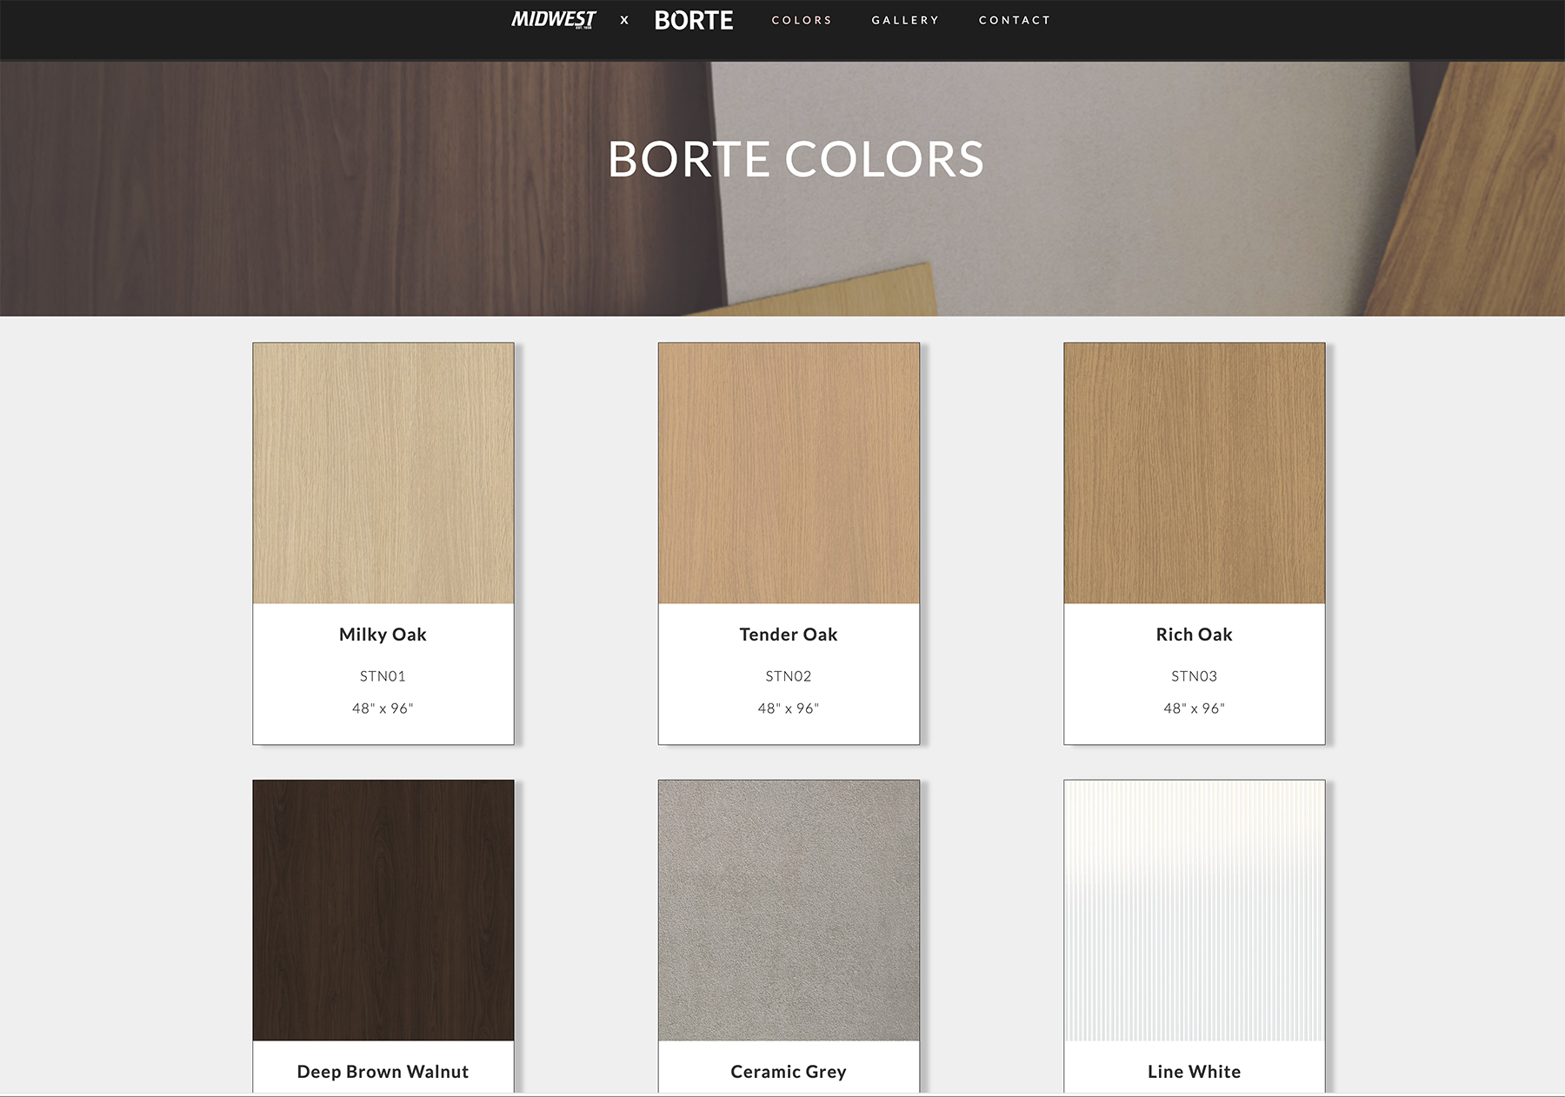Open the Ceramic Grey texture swatch

789,909
